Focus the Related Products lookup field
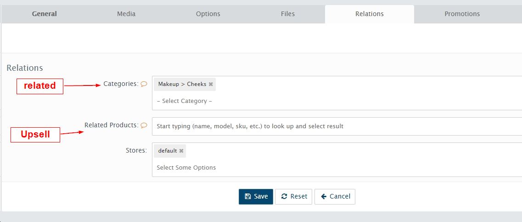Screen dimensions: 522x222 (337, 126)
